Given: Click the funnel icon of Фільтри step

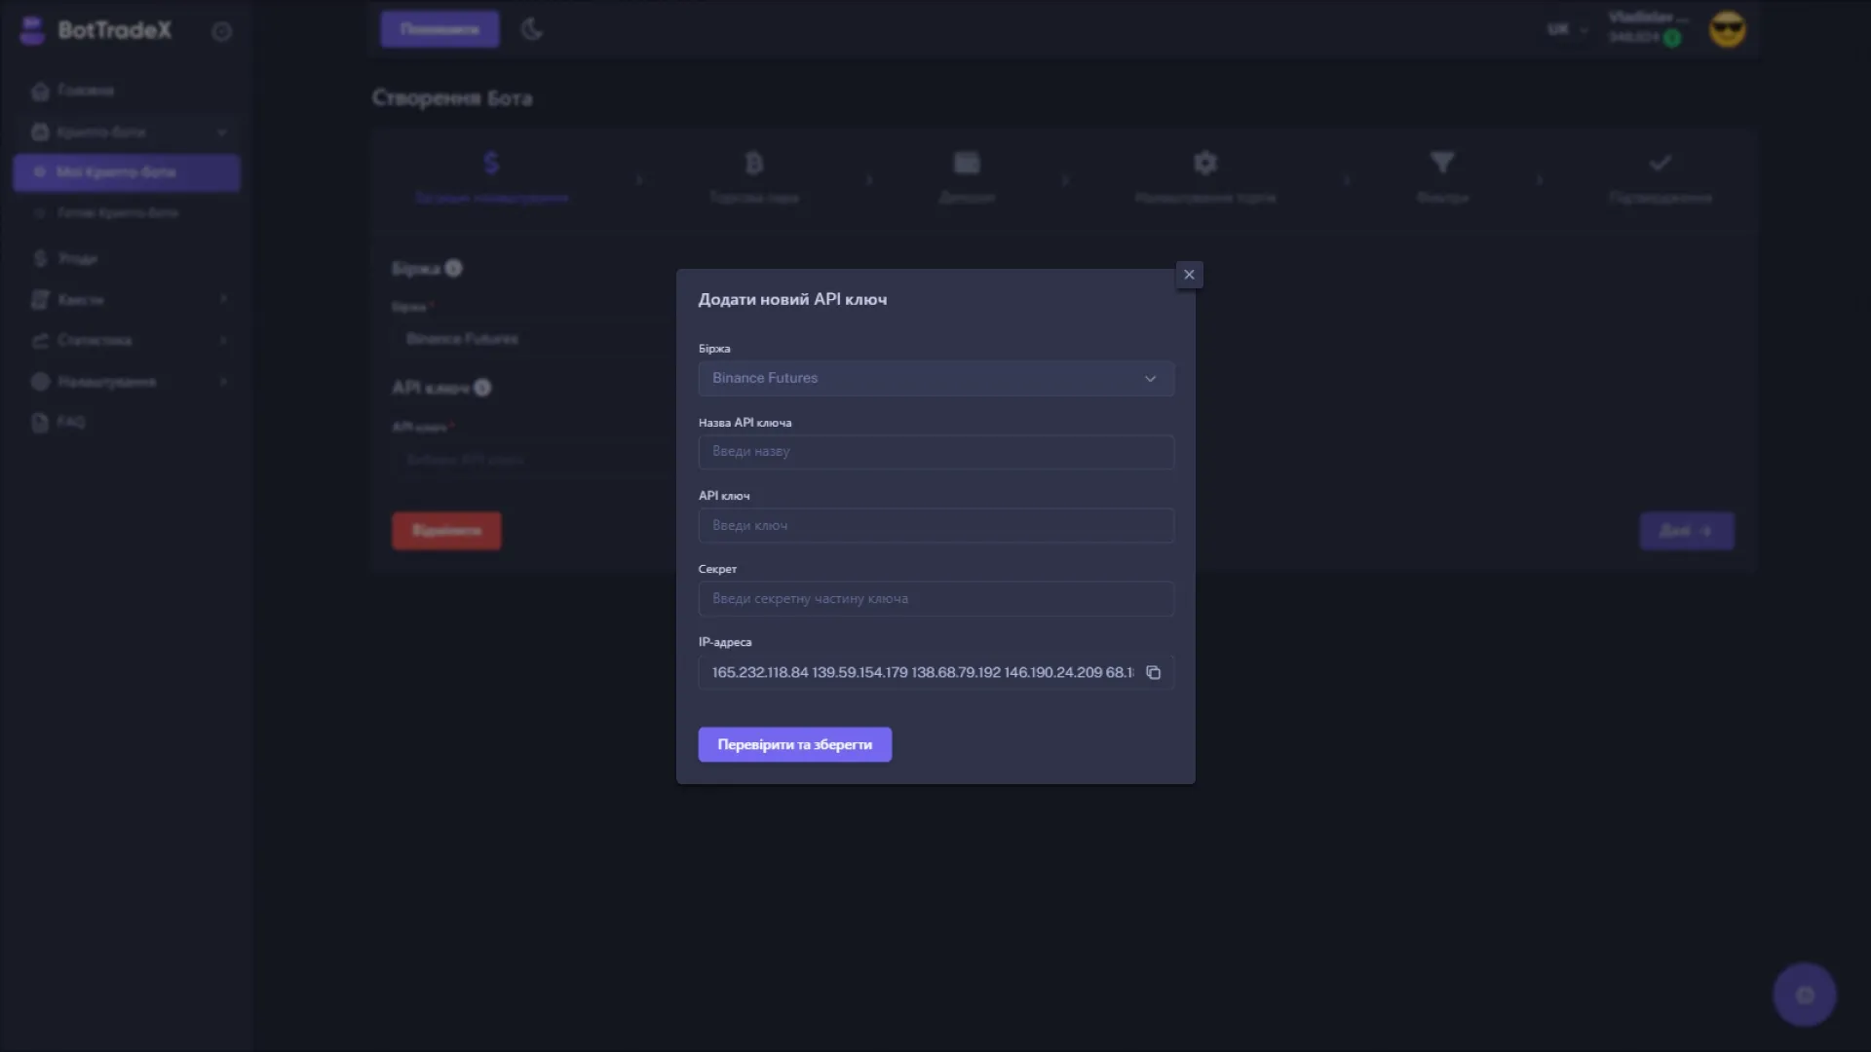Looking at the screenshot, I should point(1442,163).
